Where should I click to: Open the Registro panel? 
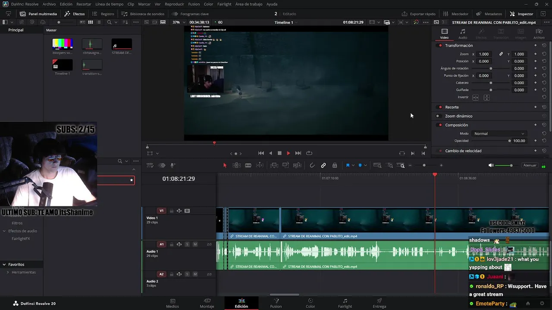103,14
